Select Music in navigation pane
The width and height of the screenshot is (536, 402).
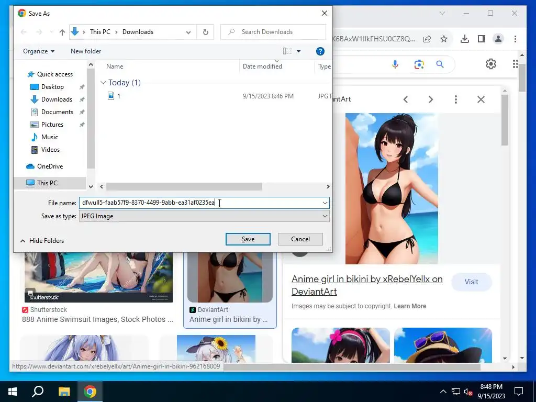point(50,137)
